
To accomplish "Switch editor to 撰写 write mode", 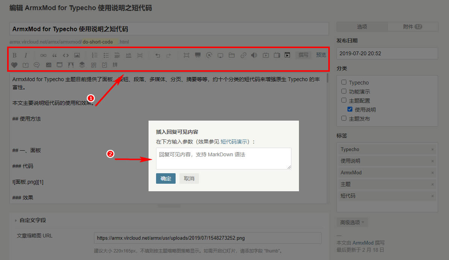I will coord(303,55).
